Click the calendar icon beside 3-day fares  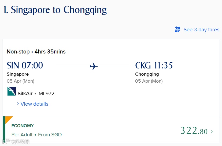pos(177,29)
